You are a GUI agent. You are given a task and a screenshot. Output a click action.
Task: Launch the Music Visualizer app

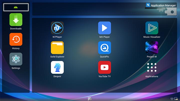152,28
